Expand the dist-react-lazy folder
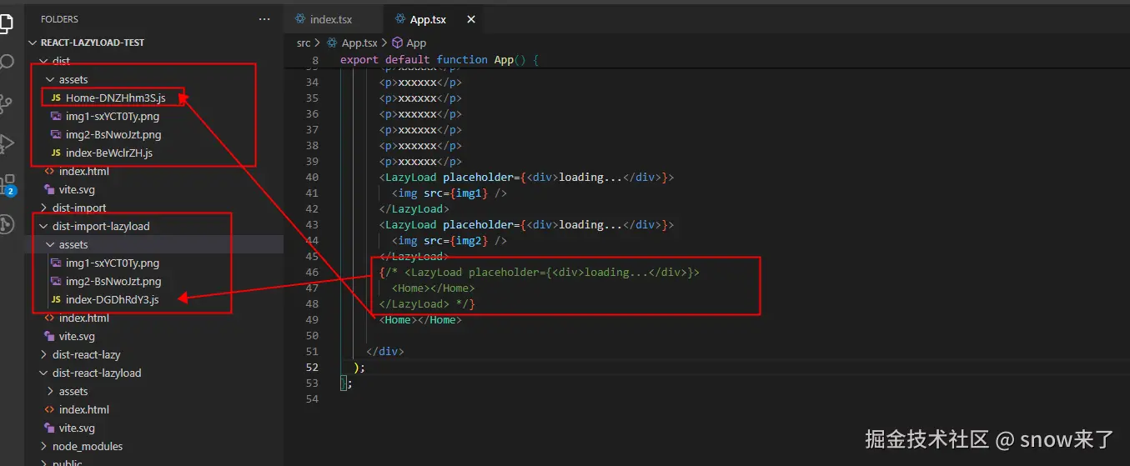The image size is (1130, 466). pyautogui.click(x=44, y=354)
